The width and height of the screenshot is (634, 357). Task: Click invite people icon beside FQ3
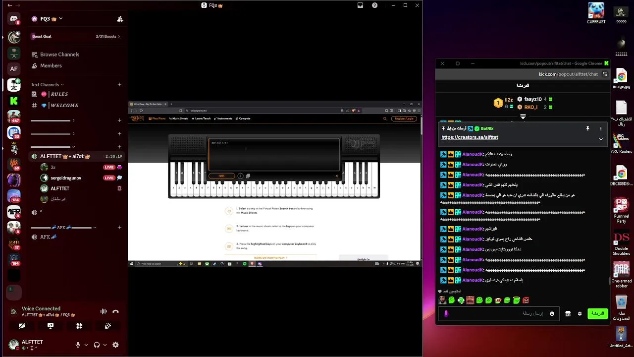tap(120, 19)
